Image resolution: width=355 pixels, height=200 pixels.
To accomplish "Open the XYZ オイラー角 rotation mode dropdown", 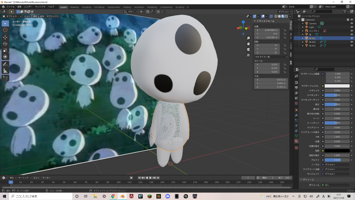I will (x=271, y=57).
